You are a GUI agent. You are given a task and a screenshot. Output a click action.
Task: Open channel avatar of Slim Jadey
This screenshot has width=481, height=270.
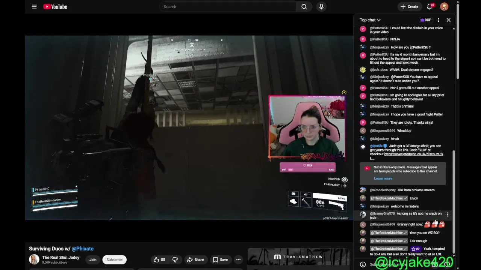(34, 259)
